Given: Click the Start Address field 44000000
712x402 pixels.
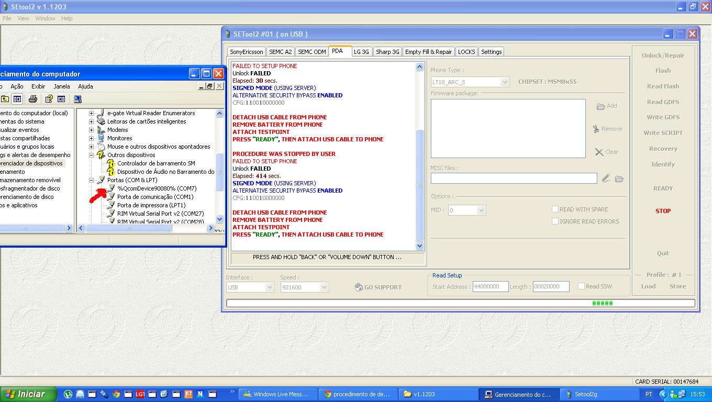Looking at the screenshot, I should tap(491, 286).
